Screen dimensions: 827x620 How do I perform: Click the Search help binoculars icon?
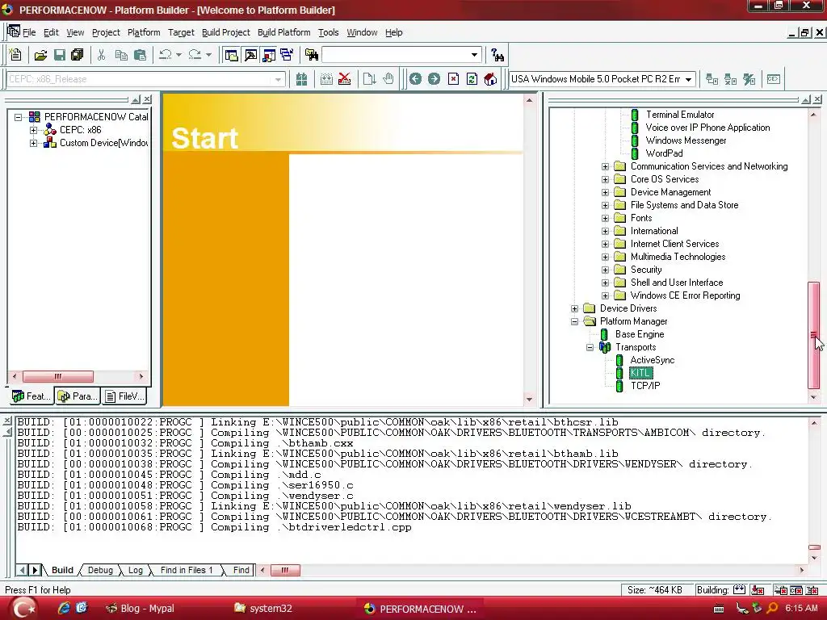point(497,55)
